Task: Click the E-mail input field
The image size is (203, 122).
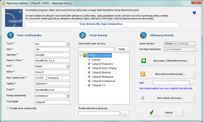Action: (x=52, y=90)
